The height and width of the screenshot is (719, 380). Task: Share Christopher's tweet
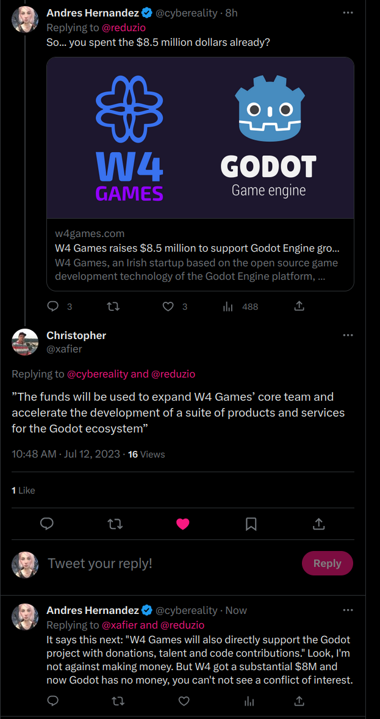click(318, 524)
